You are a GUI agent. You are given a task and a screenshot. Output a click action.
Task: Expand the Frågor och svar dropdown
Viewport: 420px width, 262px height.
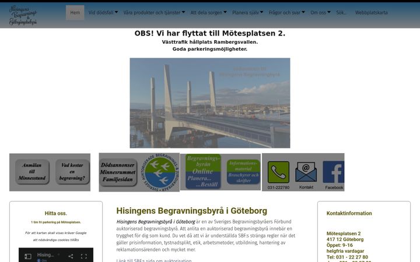pos(287,13)
